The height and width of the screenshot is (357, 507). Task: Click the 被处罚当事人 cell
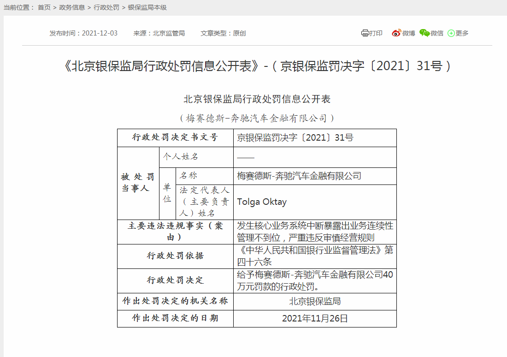pyautogui.click(x=138, y=183)
